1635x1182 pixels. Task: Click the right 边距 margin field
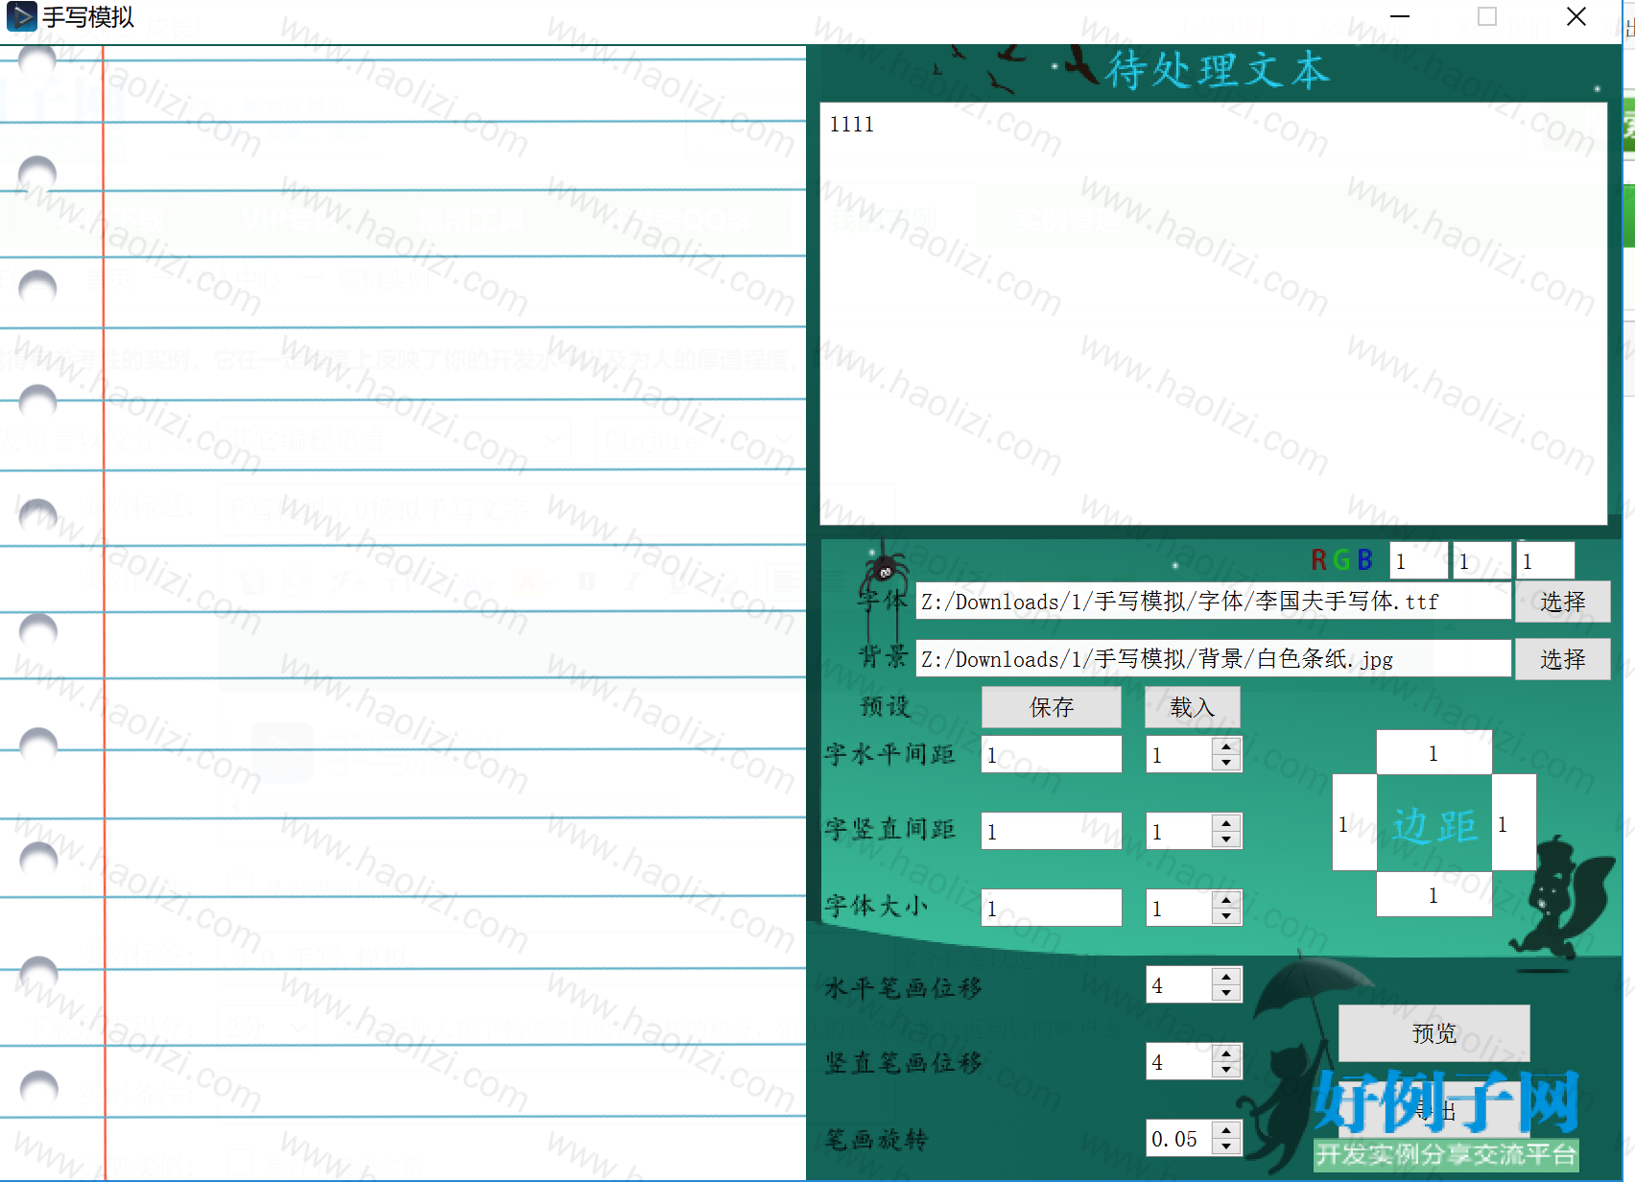tap(1514, 823)
